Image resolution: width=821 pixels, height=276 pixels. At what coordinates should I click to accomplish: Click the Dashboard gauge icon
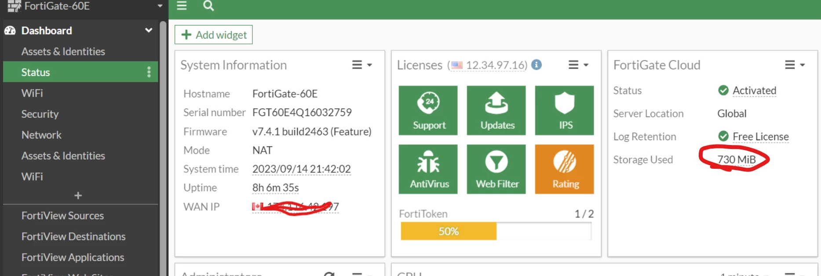(10, 30)
